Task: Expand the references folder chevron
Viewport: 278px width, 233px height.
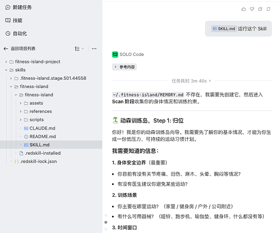Action: 20,111
